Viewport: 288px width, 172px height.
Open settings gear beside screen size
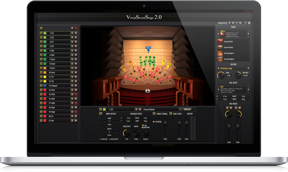tap(249, 23)
